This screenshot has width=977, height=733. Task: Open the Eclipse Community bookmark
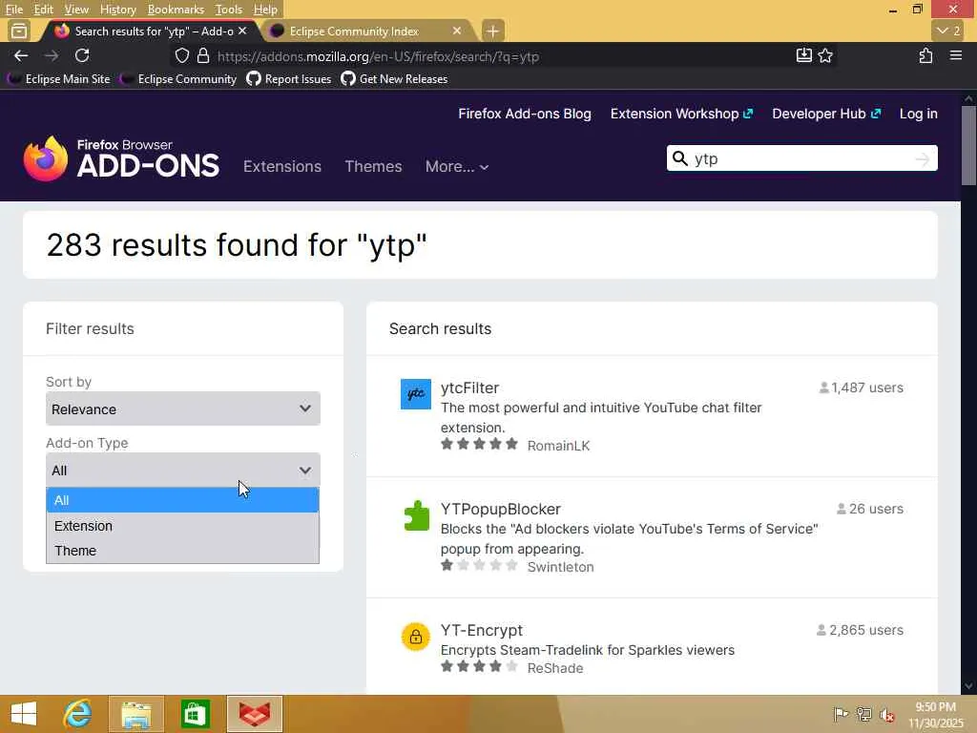tap(179, 79)
